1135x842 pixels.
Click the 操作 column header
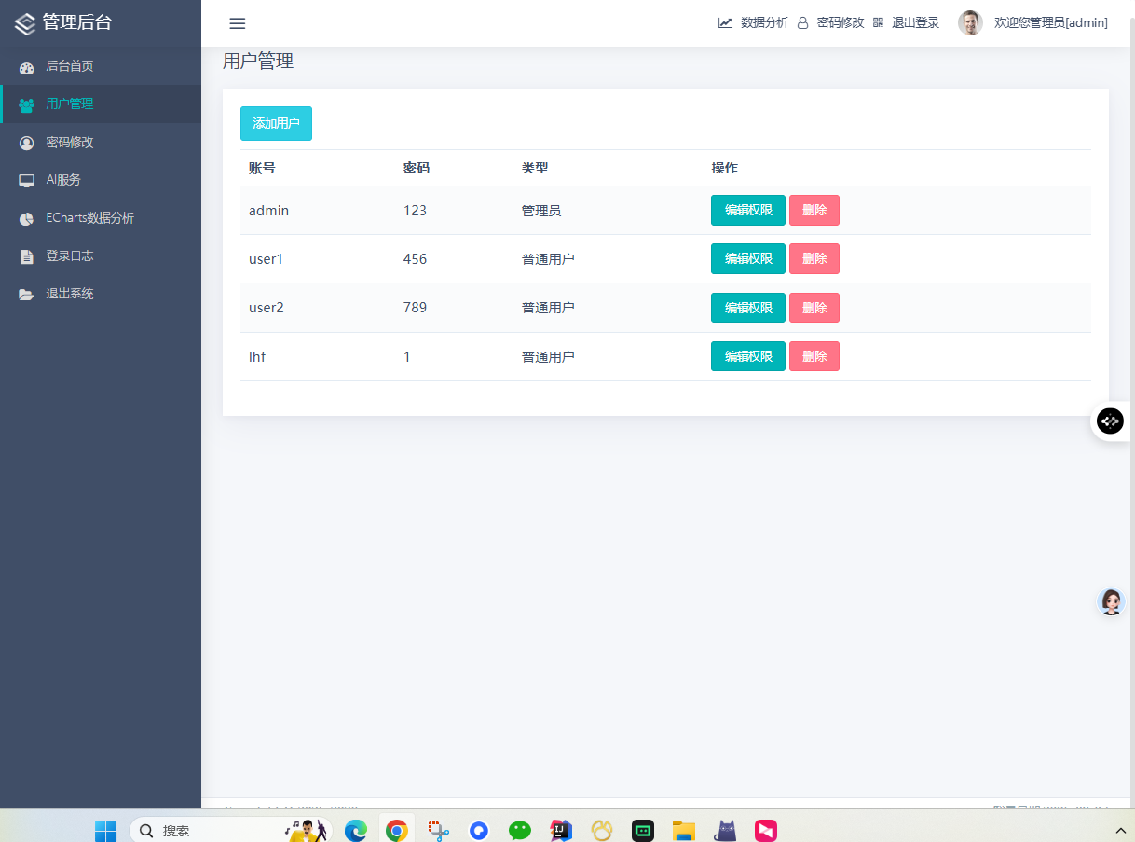724,169
